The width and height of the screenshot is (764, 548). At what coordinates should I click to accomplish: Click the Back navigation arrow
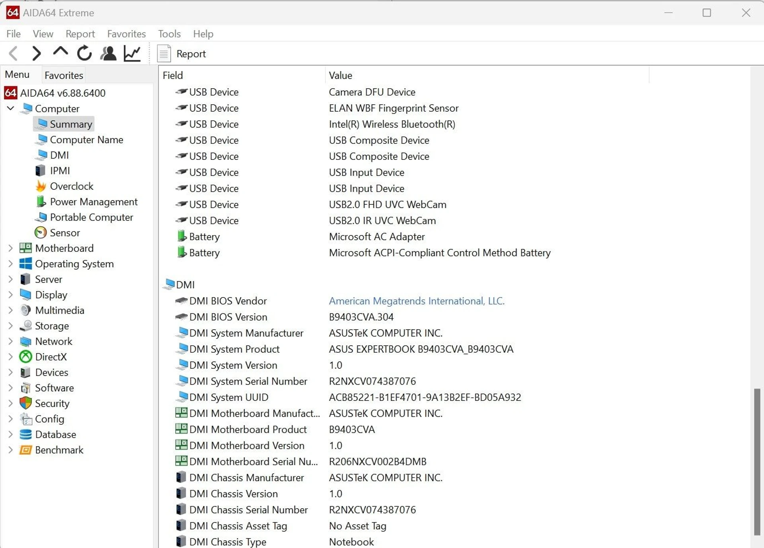click(x=13, y=53)
